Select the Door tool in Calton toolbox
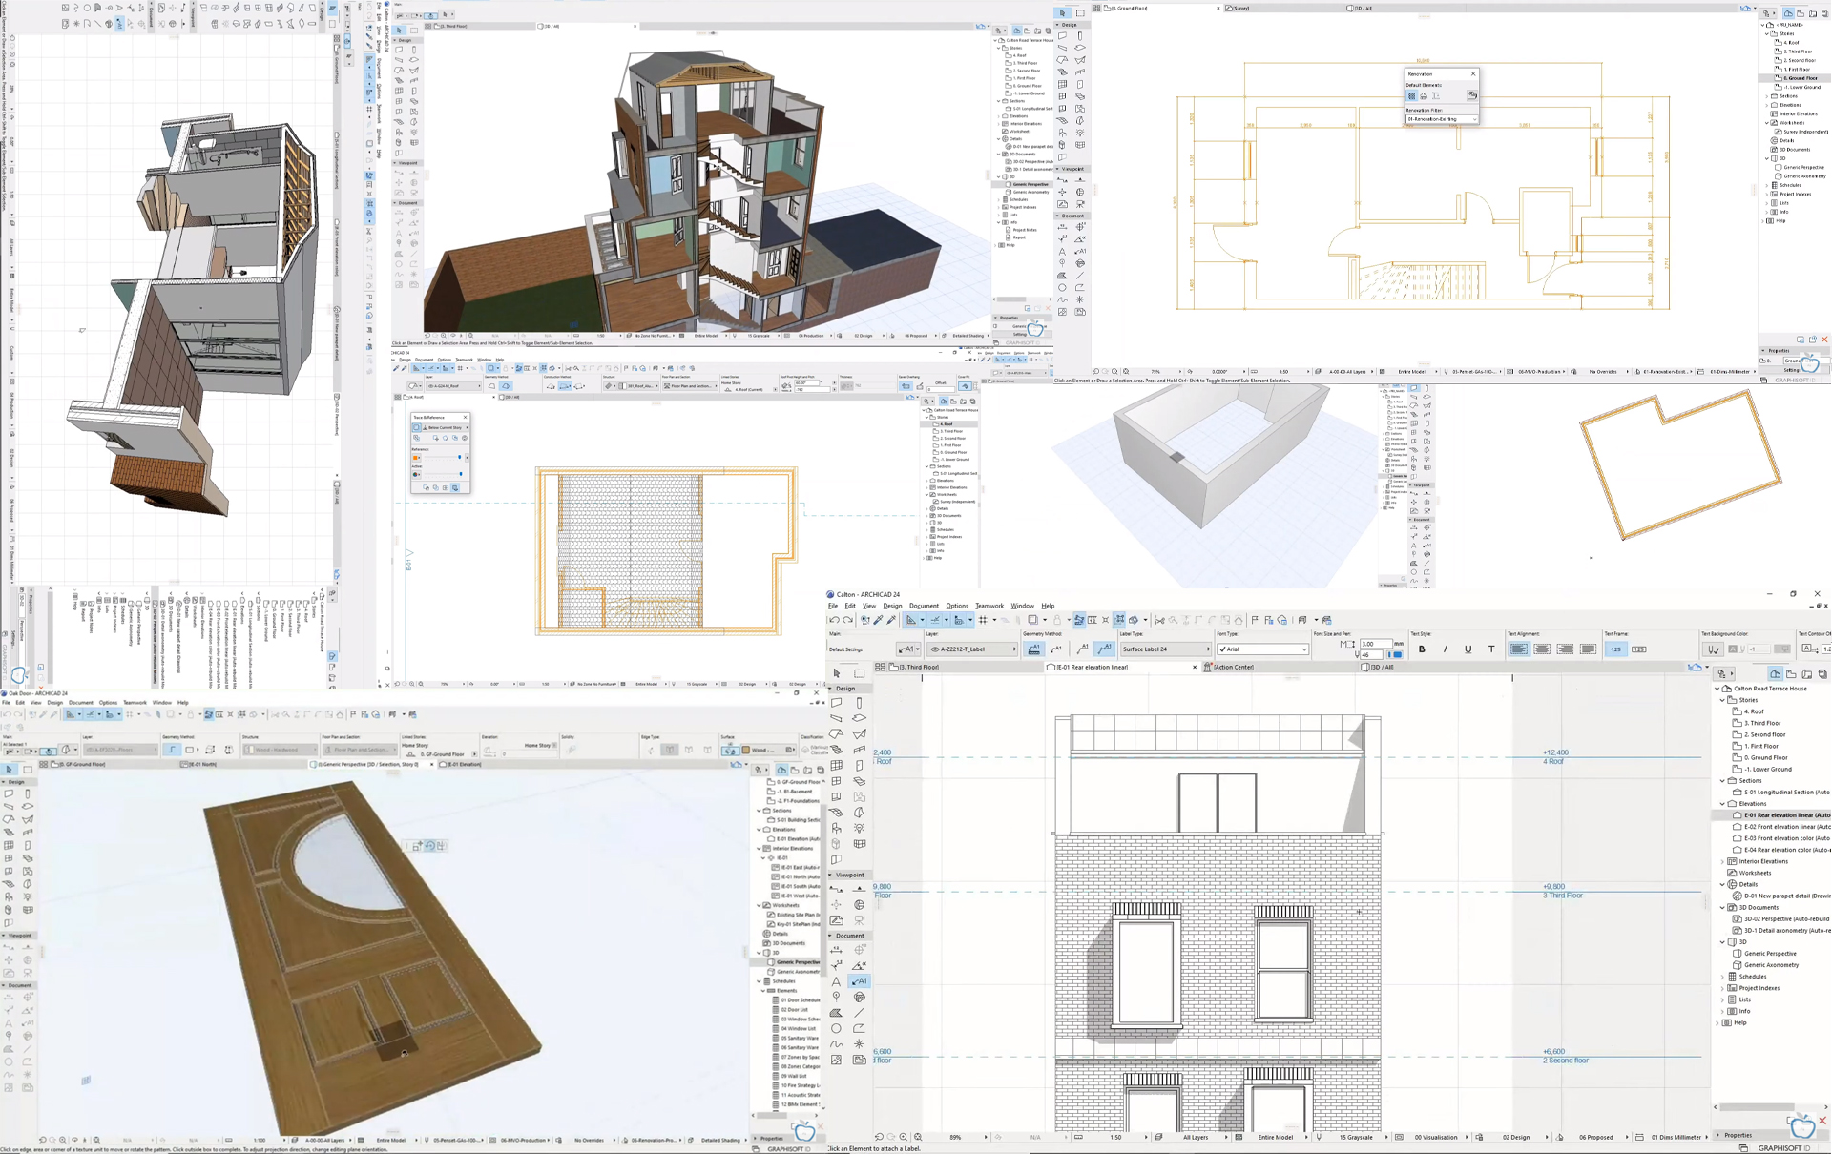1832x1154 pixels. [860, 765]
